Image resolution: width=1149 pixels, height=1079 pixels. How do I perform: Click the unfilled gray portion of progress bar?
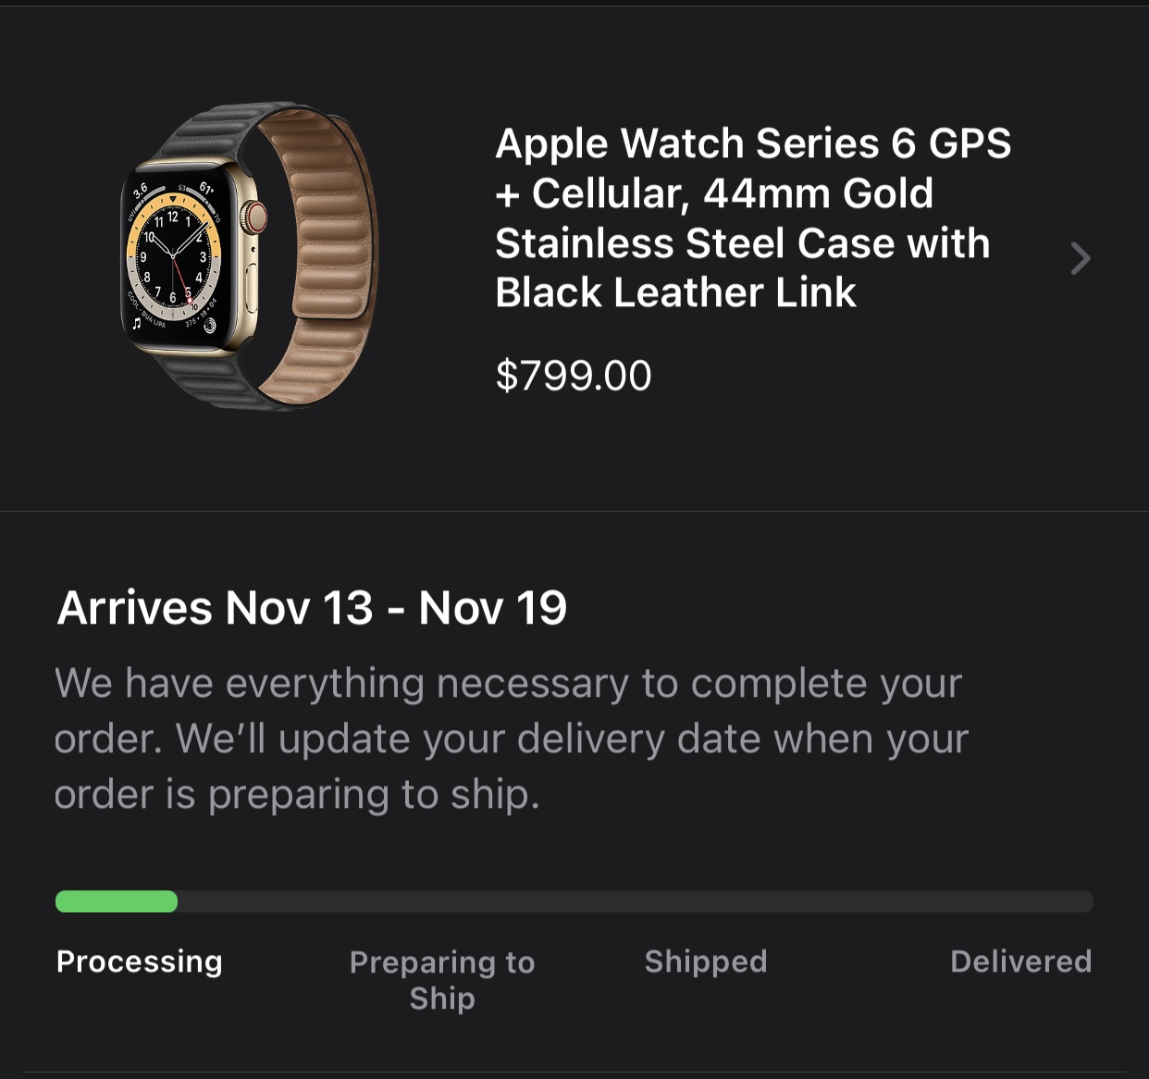click(636, 901)
